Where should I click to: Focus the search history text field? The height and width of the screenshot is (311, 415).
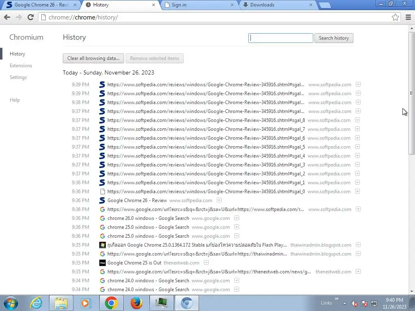click(x=280, y=38)
